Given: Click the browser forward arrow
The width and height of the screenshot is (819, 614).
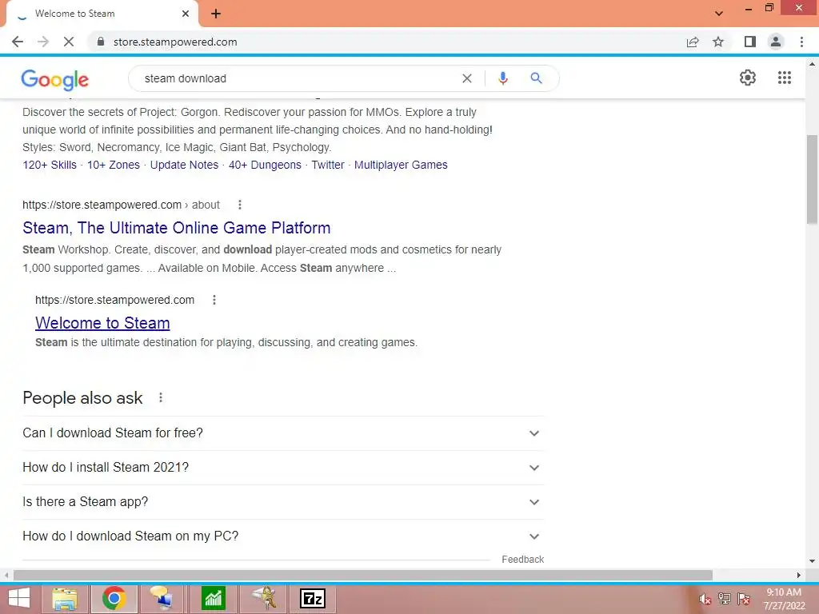Looking at the screenshot, I should pyautogui.click(x=43, y=42).
